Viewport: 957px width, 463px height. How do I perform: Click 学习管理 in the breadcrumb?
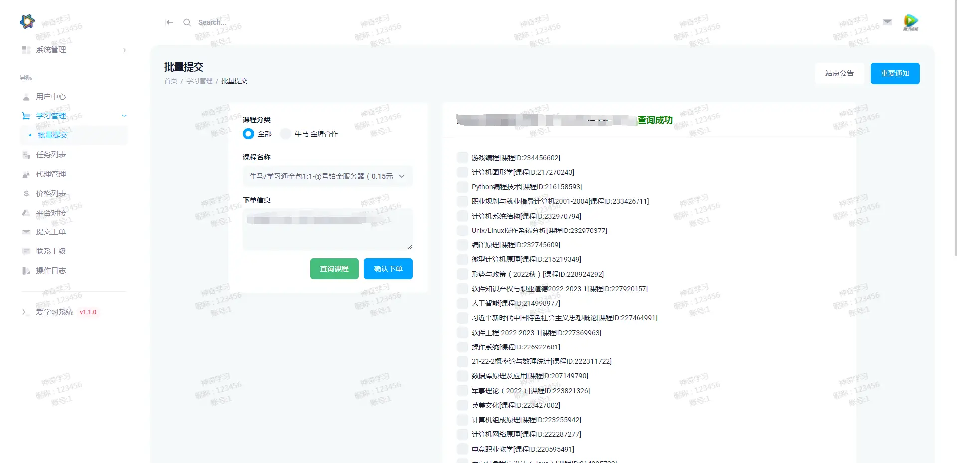(x=199, y=80)
